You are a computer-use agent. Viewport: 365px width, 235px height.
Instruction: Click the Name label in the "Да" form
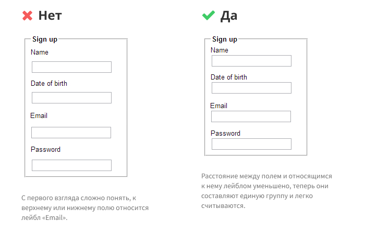(220, 50)
